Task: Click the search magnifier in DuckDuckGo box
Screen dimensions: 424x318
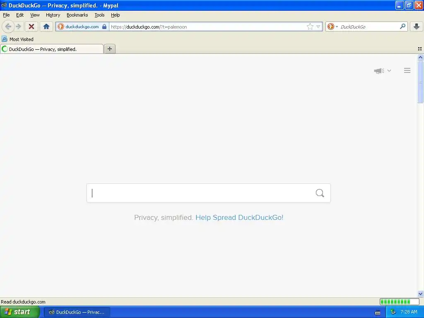Action: (x=320, y=193)
